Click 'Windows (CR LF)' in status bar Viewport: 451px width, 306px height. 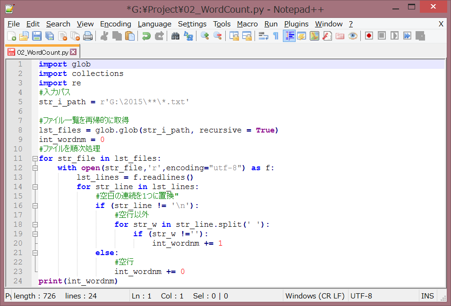(315, 296)
